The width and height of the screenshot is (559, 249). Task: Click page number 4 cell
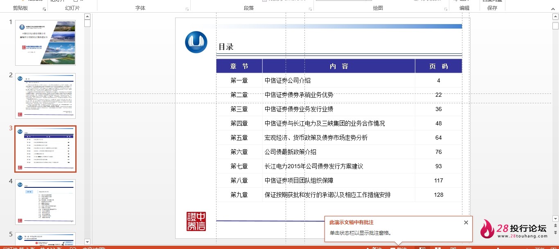point(439,80)
